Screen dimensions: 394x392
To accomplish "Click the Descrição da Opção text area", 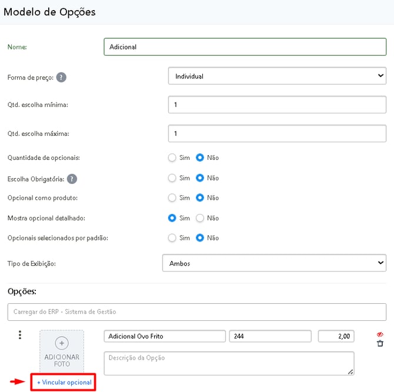I will [229, 363].
